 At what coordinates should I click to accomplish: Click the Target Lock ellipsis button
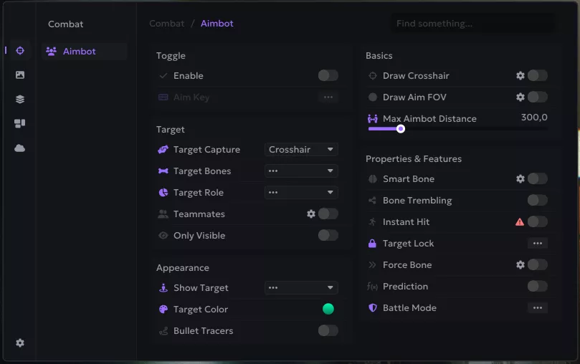pyautogui.click(x=537, y=244)
